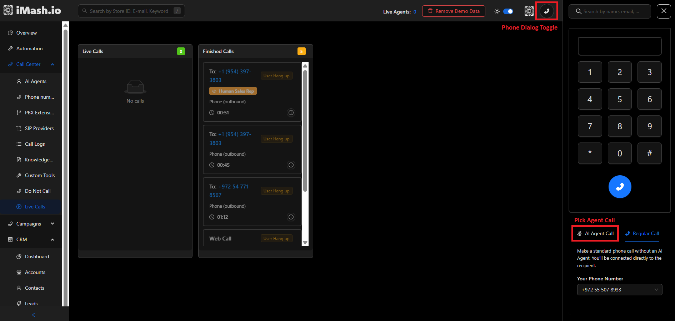675x321 pixels.
Task: Open the Phone Dialog via the phone icon
Action: (546, 11)
